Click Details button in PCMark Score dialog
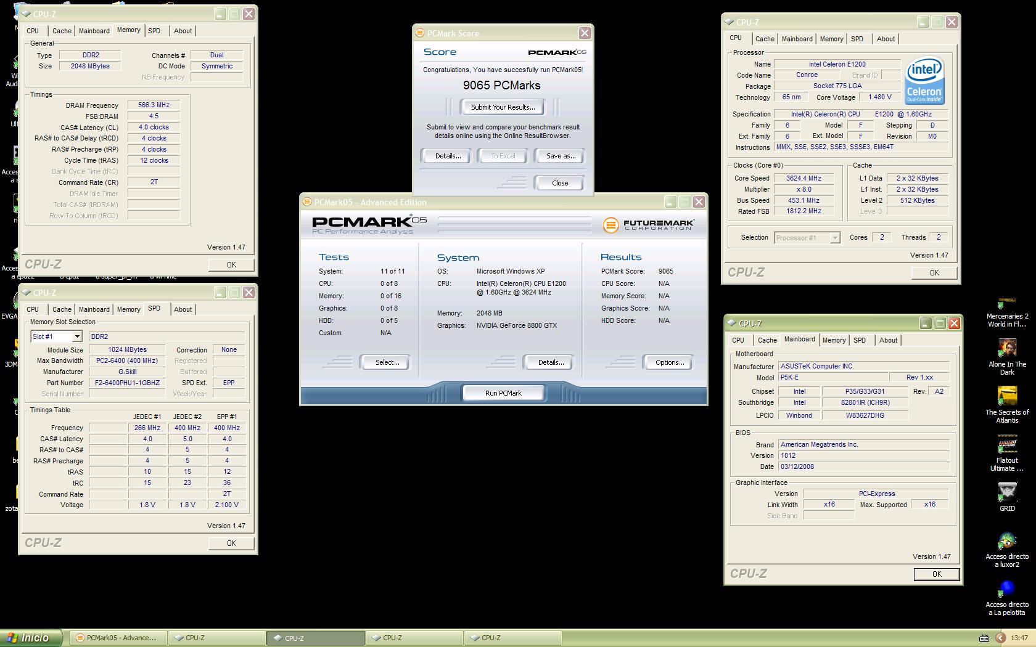 click(x=448, y=156)
